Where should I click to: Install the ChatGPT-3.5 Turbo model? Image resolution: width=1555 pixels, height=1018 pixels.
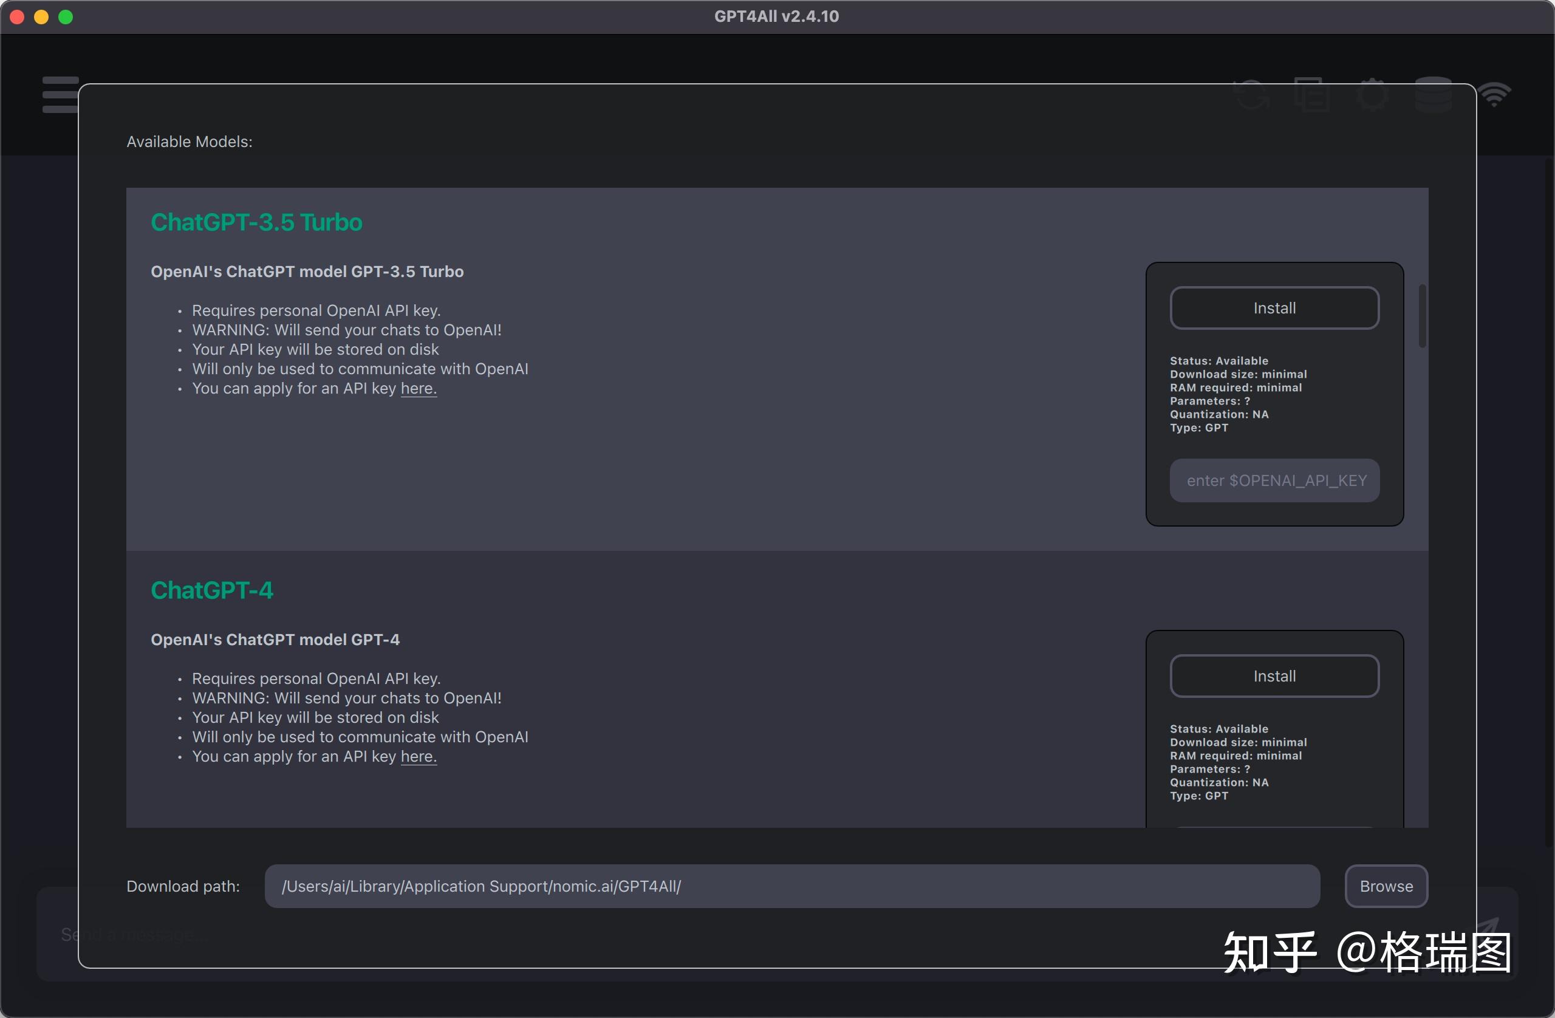click(1274, 308)
